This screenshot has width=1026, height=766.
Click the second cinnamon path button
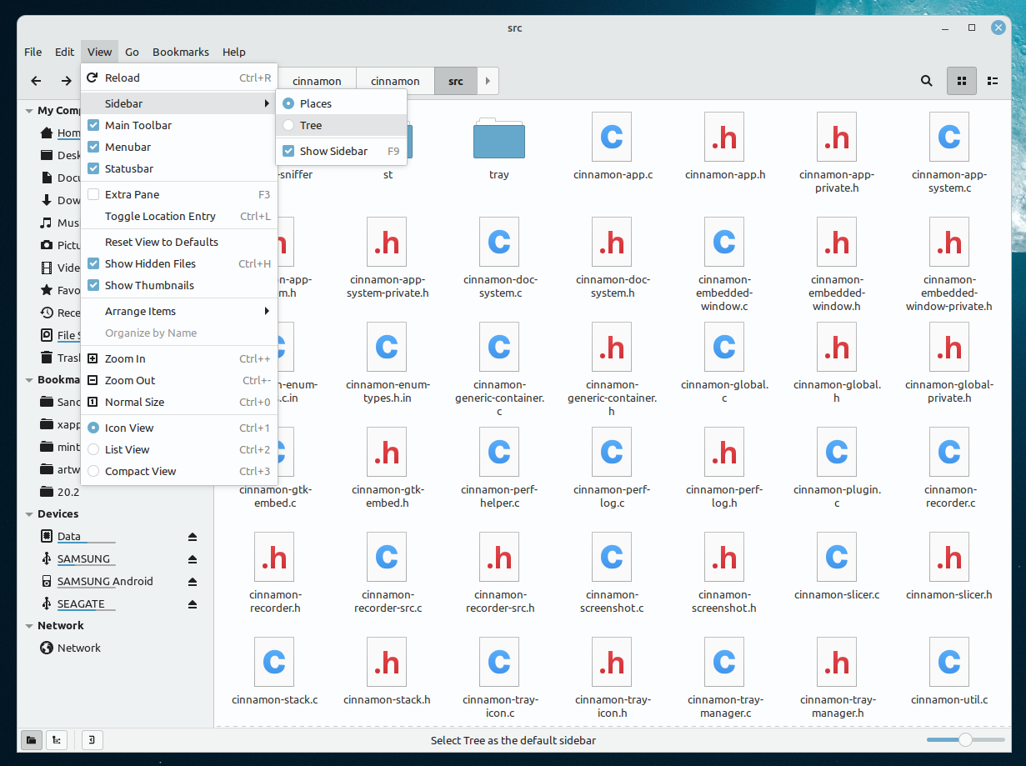pos(395,81)
